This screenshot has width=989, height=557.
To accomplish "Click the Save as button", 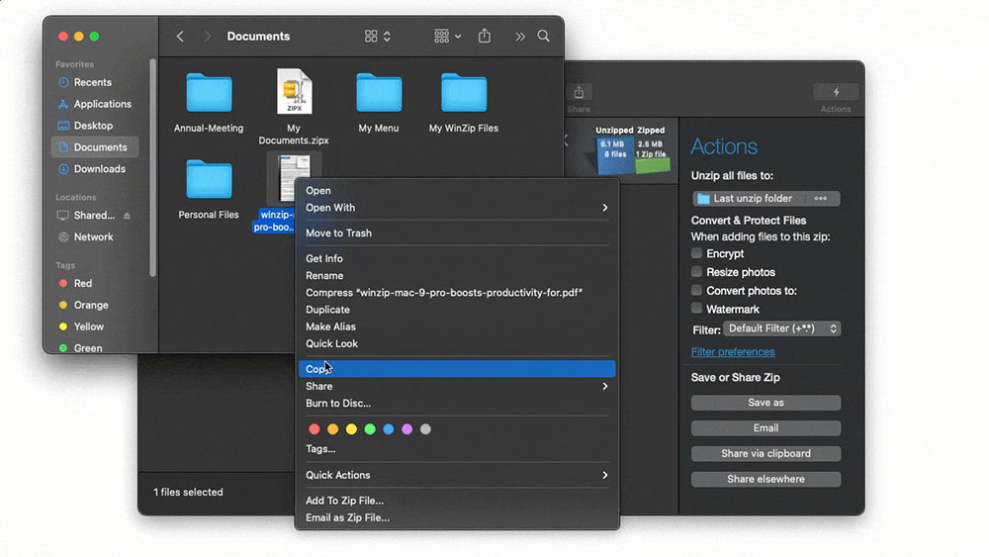I will coord(765,403).
